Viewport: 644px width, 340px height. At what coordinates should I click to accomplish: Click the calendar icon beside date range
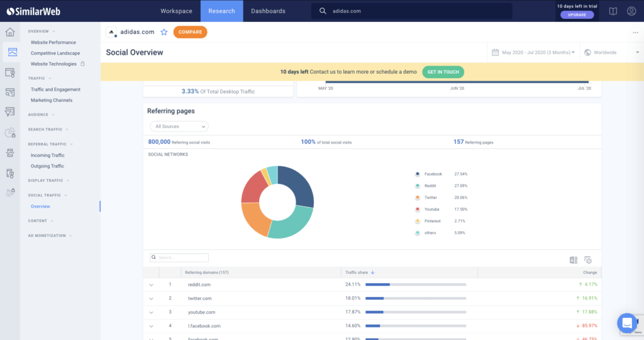[496, 53]
